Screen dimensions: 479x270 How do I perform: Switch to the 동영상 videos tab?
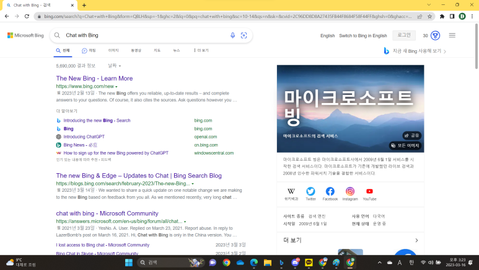[136, 50]
